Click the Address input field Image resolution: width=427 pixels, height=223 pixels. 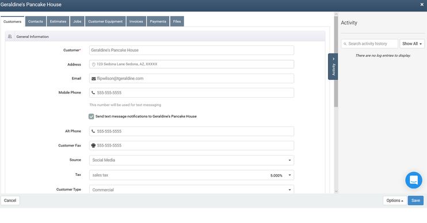pyautogui.click(x=192, y=64)
